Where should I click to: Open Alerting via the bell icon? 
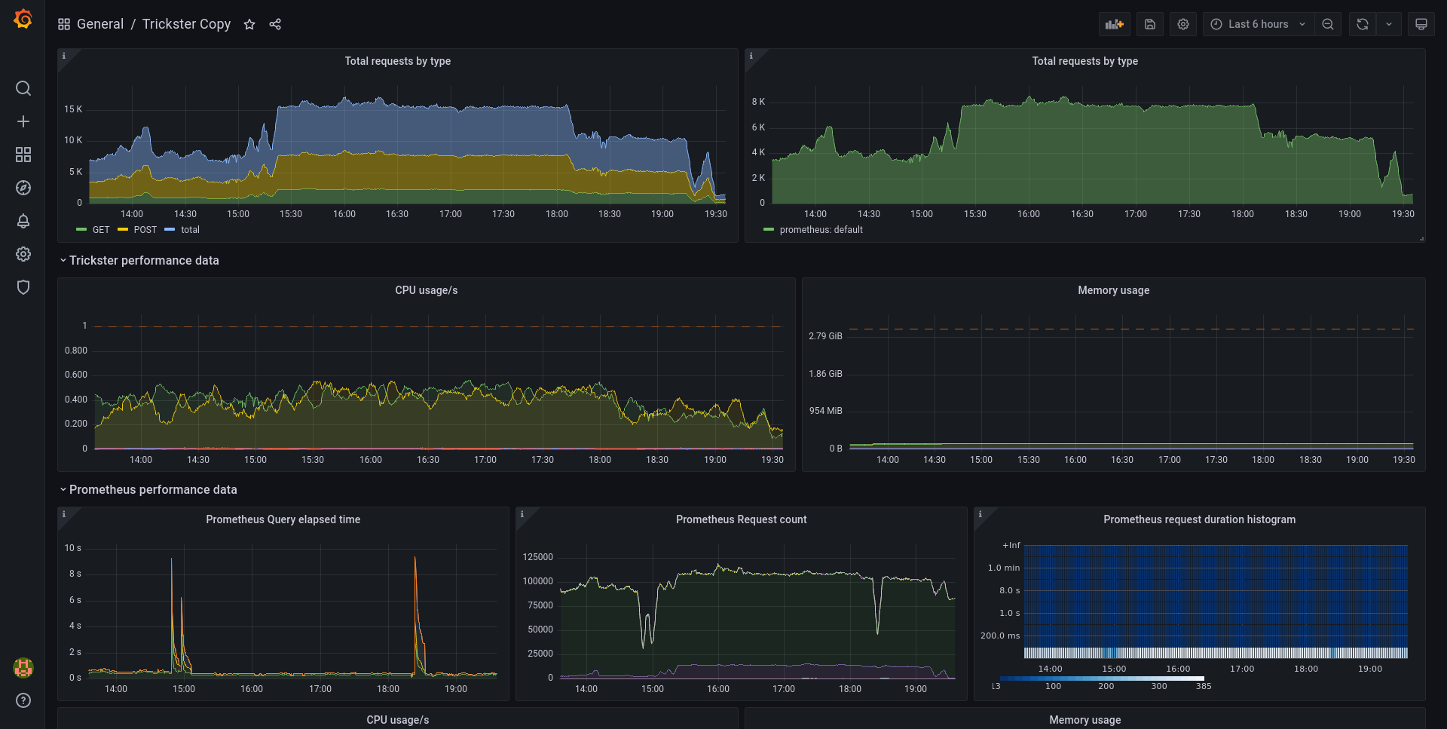pyautogui.click(x=23, y=221)
